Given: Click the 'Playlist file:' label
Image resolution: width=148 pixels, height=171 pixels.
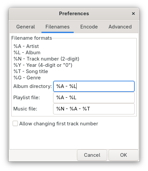Looking at the screenshot, I should [x=27, y=98].
